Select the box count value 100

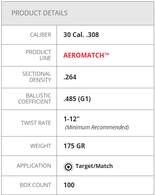[x=69, y=185]
